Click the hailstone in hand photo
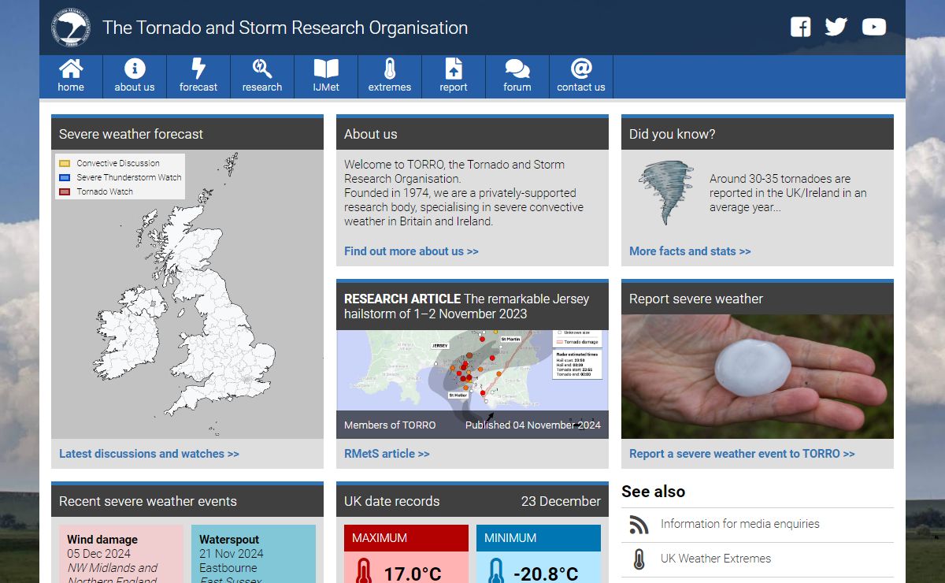The image size is (945, 583). pyautogui.click(x=758, y=377)
